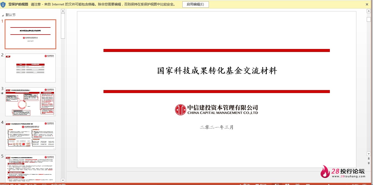Click the thumbnail pane scroll down arrow
Screen dimensions: 373x185
[x=63, y=180]
